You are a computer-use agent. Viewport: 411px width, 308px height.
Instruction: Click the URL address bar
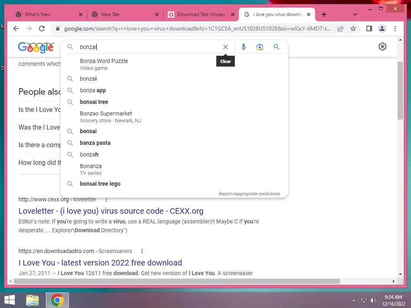click(x=197, y=28)
